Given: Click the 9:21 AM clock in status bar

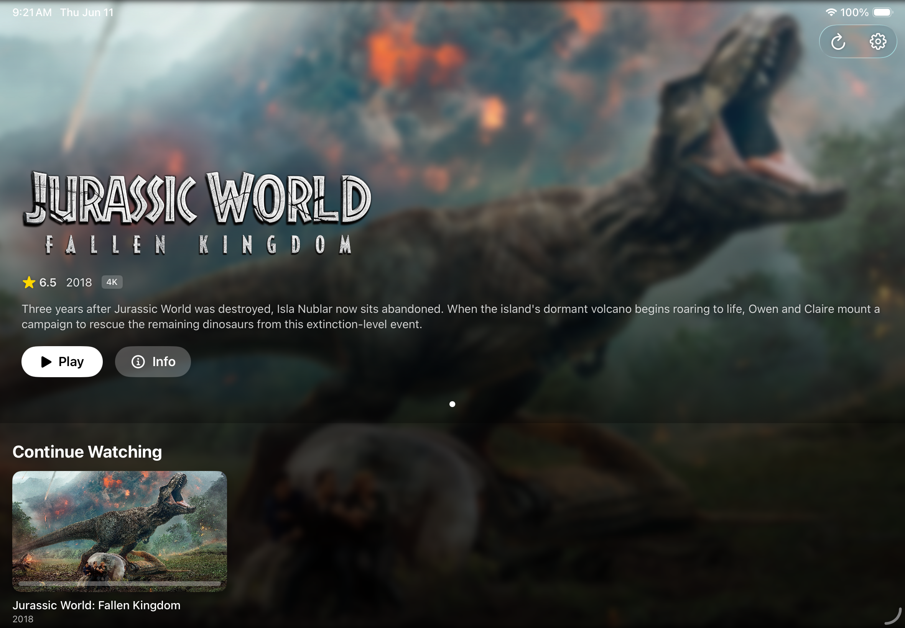Looking at the screenshot, I should click(x=32, y=13).
